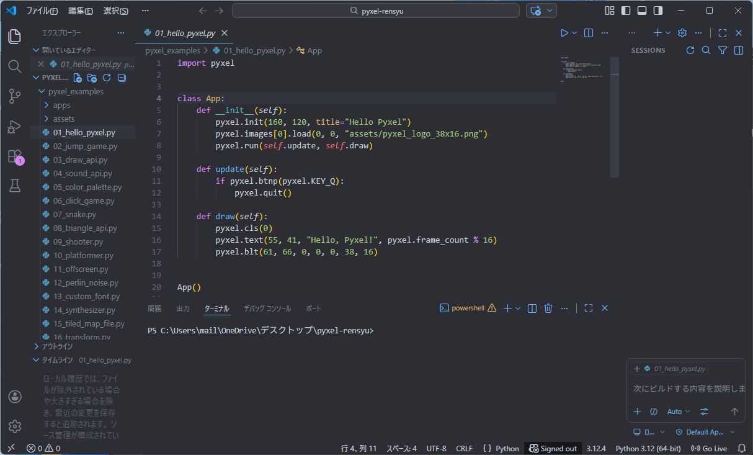Click Go Live in status bar
This screenshot has height=455, width=753.
[x=709, y=448]
